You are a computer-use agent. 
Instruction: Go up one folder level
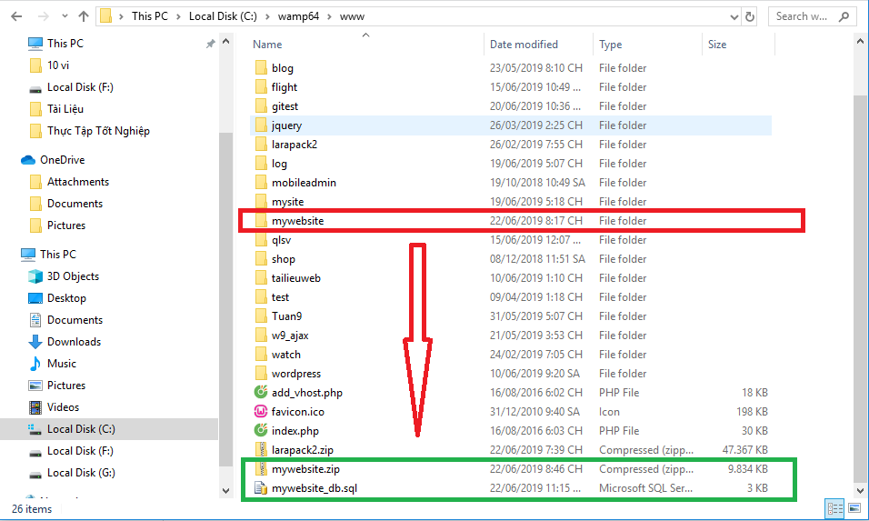pyautogui.click(x=83, y=16)
